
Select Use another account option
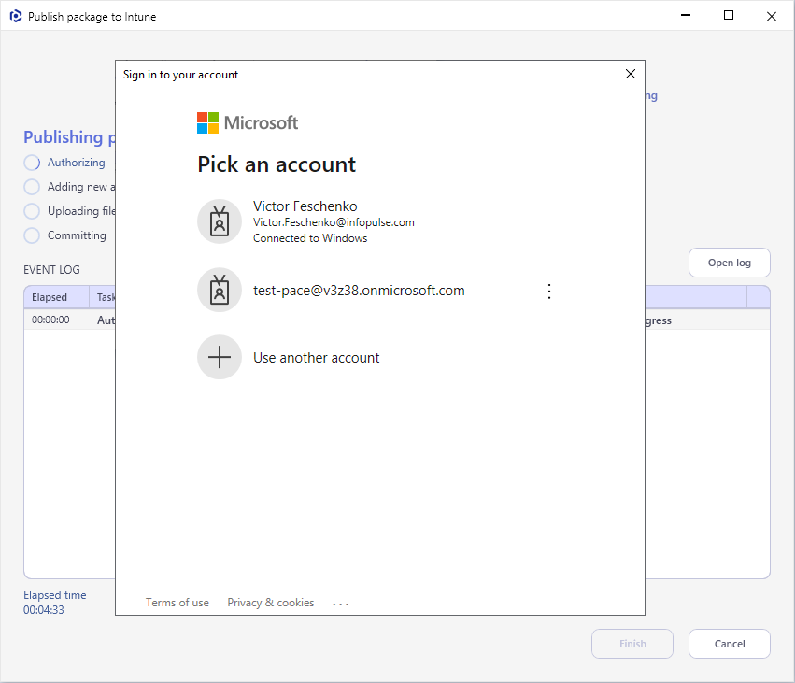coord(317,358)
